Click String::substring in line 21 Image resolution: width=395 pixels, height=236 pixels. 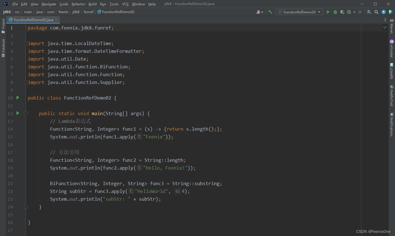tap(196, 183)
